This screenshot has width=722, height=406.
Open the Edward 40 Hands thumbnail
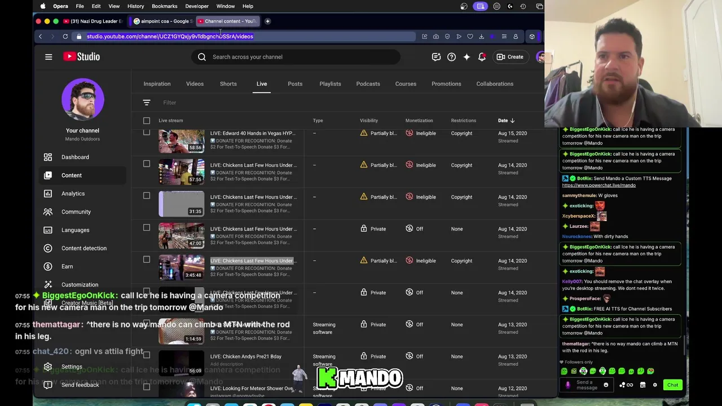[x=181, y=141]
